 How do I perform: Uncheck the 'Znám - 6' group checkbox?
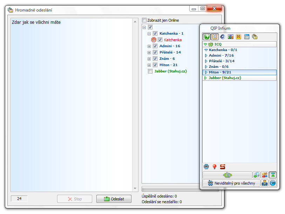[155, 59]
